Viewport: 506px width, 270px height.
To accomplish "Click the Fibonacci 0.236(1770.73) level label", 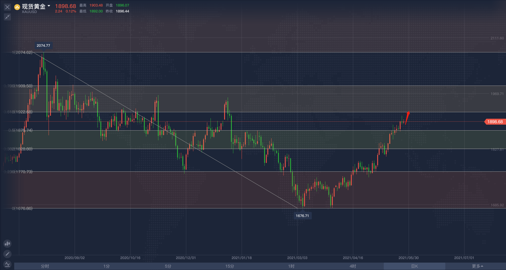I will coord(18,172).
